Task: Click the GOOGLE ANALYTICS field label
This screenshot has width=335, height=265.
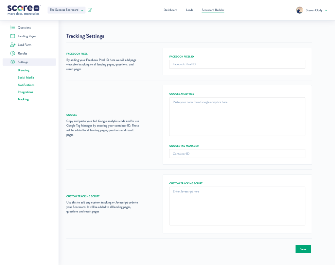Action: pyautogui.click(x=182, y=94)
